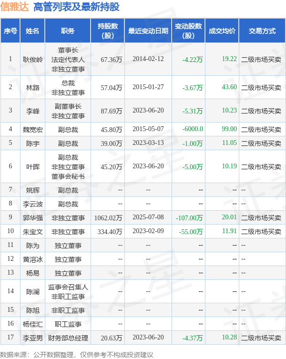Select the name 姚辉
Screen dimensions: 286x359
(x=33, y=190)
